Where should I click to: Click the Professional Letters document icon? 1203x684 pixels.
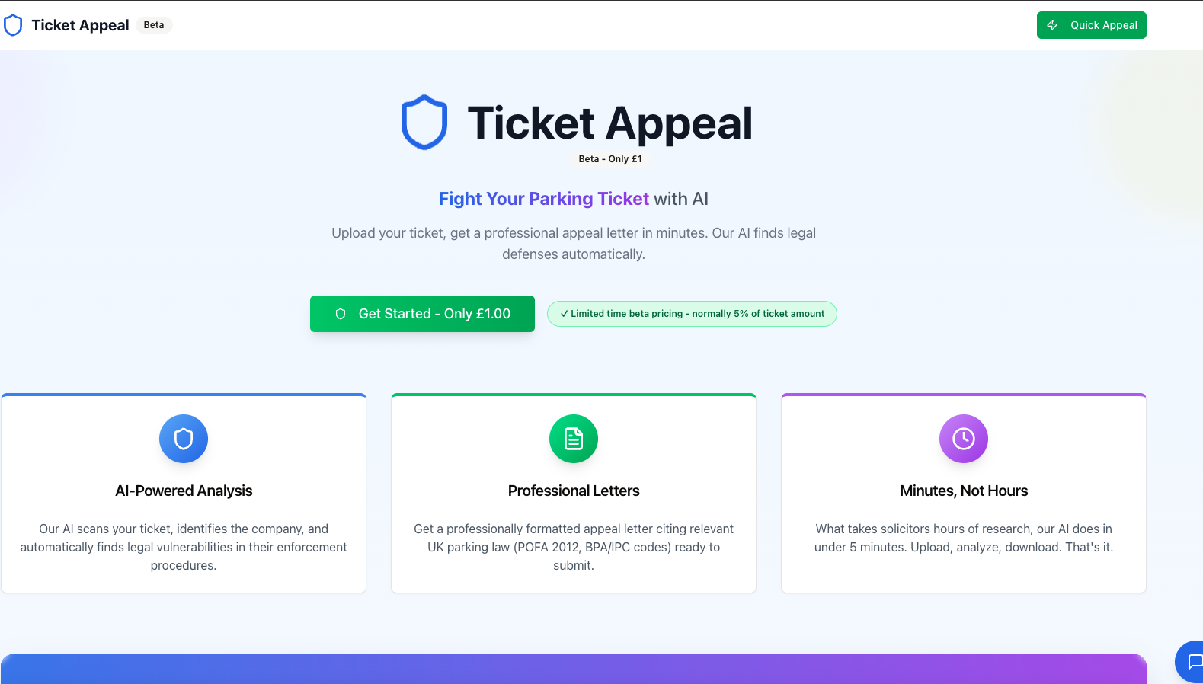click(574, 439)
